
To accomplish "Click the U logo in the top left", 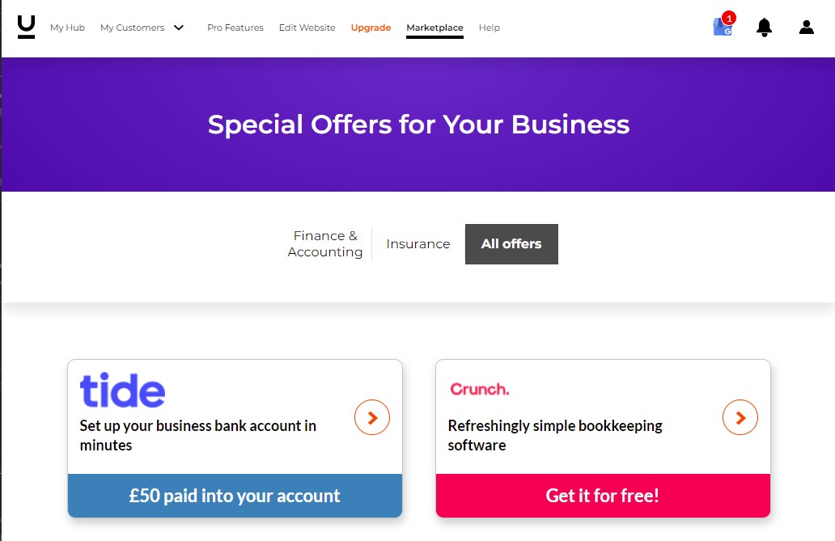I will coord(26,27).
